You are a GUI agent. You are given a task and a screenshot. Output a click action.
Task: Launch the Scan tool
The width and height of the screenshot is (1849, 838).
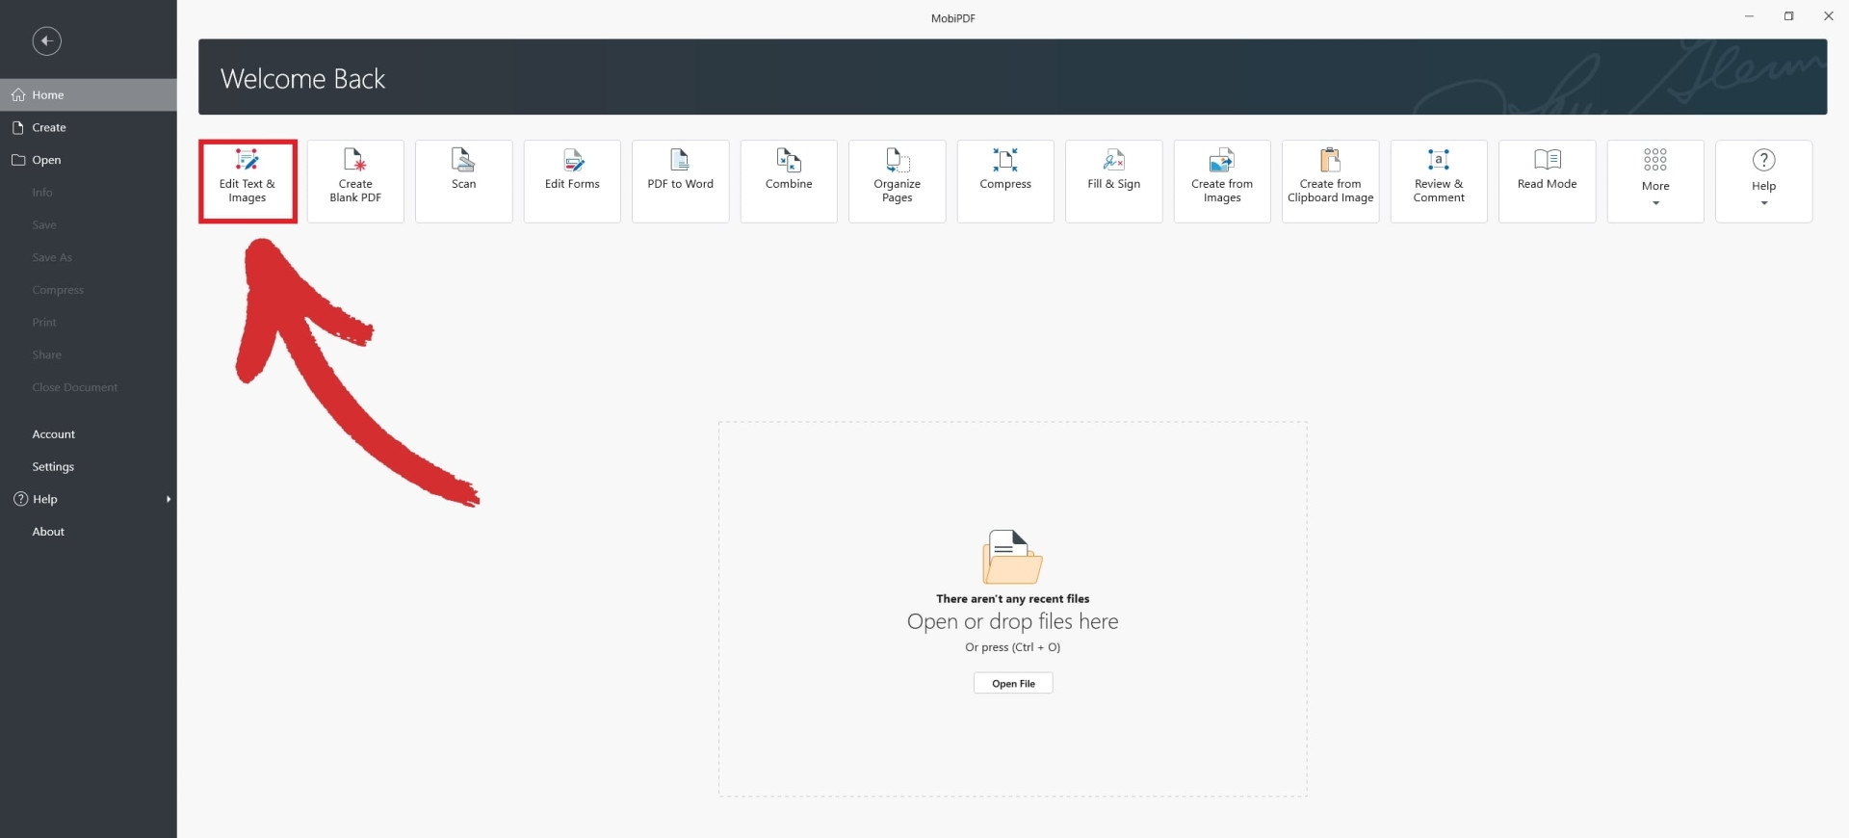tap(463, 180)
